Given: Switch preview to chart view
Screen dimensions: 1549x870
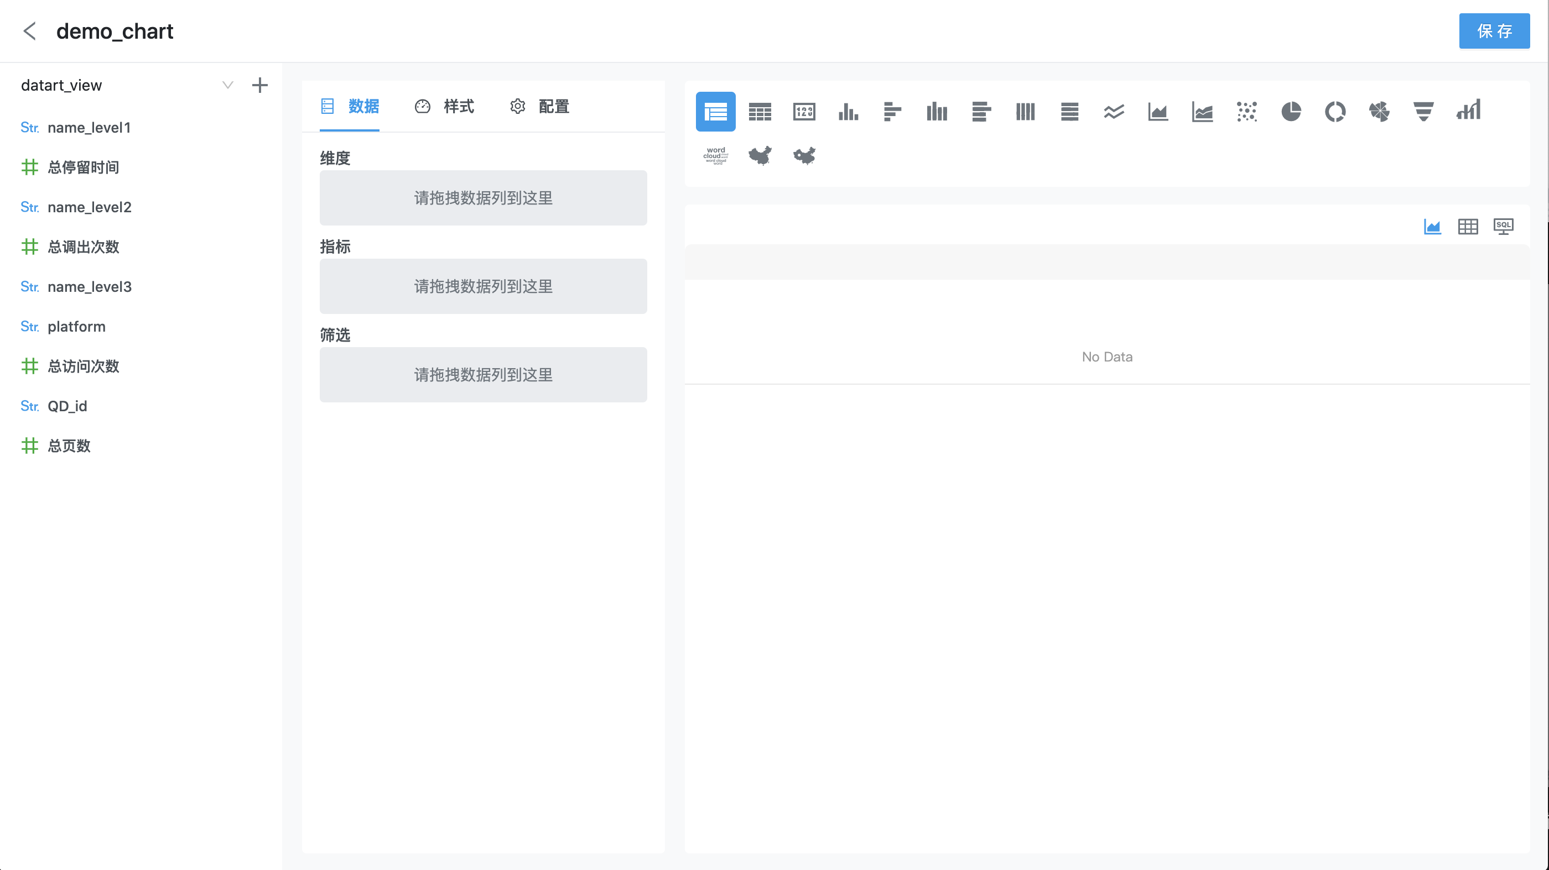Looking at the screenshot, I should coord(1432,227).
